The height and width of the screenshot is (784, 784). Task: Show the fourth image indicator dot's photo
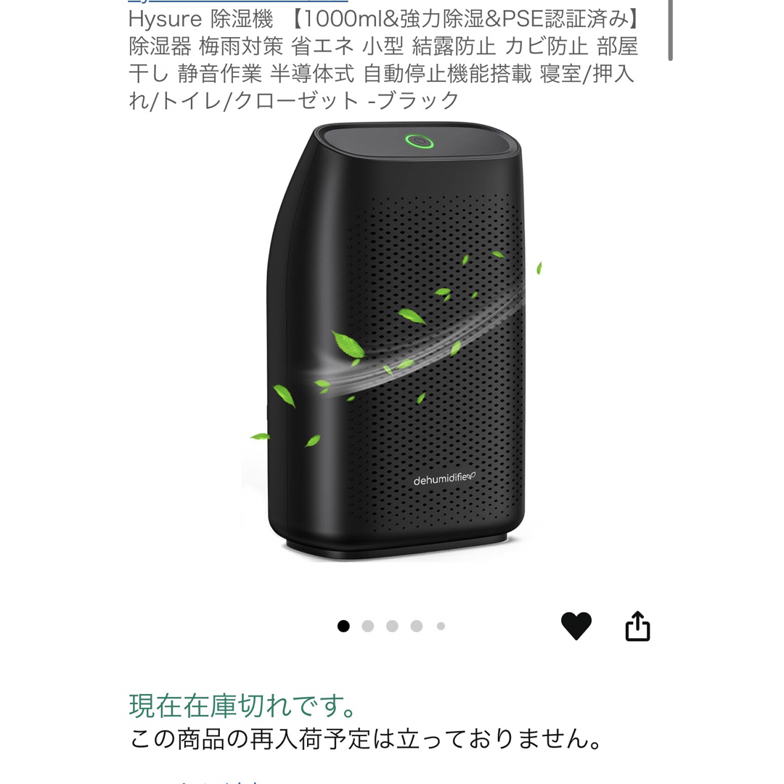point(417,626)
